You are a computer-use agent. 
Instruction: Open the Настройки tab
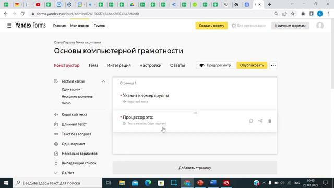click(150, 65)
